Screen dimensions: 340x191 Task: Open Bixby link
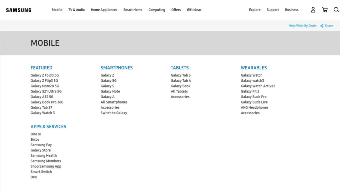click(x=35, y=140)
